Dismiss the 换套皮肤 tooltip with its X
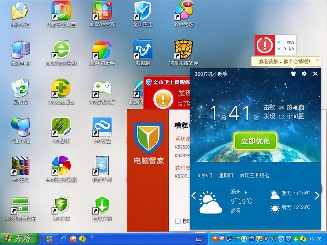Viewport: 327px width, 245px height. pyautogui.click(x=317, y=60)
